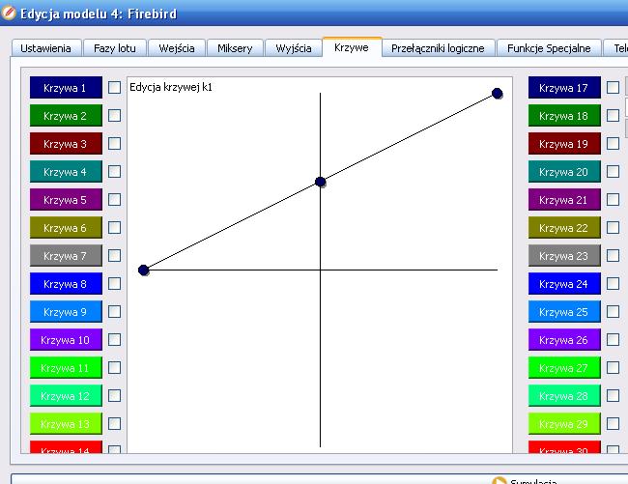Pick the gray Krzywa 23 button
This screenshot has width=628, height=484.
click(564, 256)
